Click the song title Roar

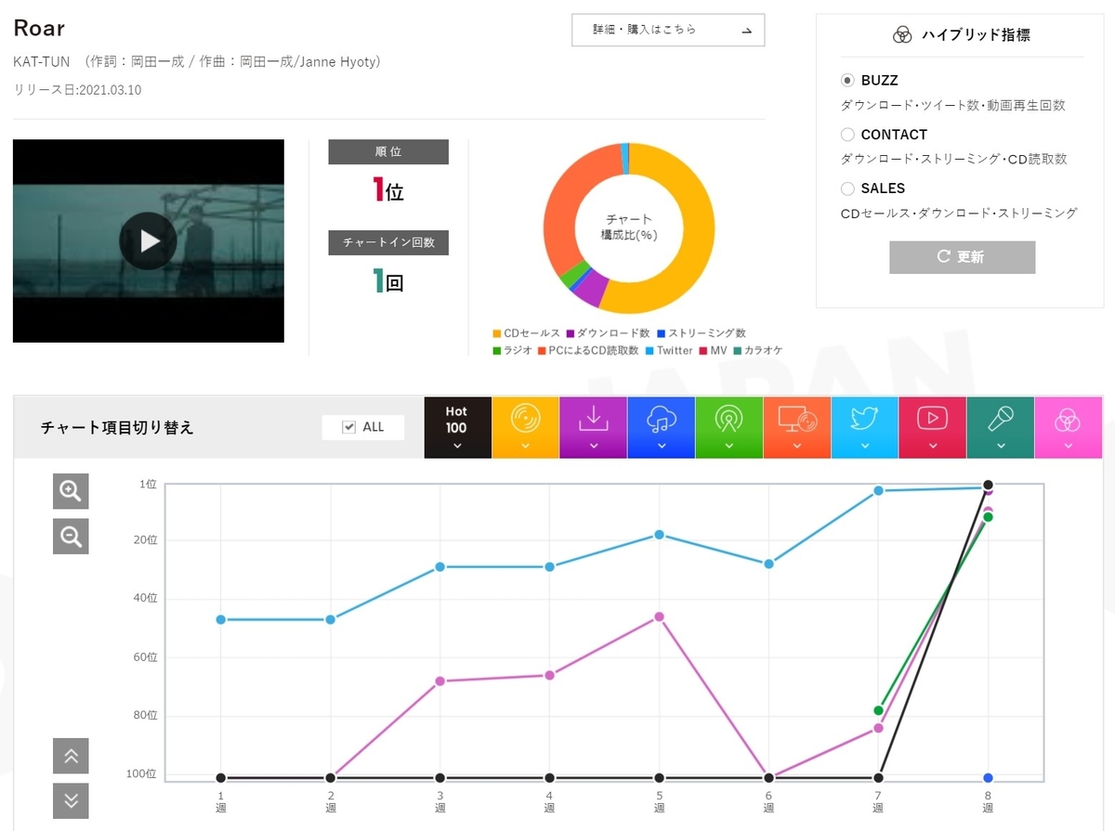(39, 27)
